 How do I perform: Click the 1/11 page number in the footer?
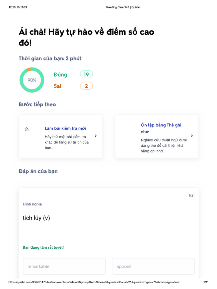(x=206, y=282)
